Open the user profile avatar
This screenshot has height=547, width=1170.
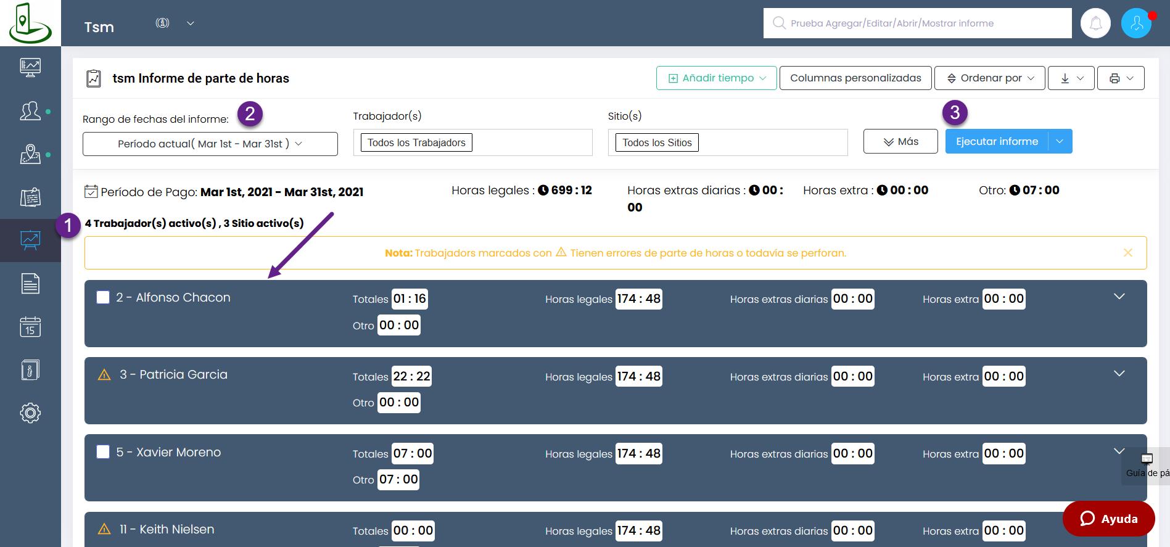click(1136, 23)
